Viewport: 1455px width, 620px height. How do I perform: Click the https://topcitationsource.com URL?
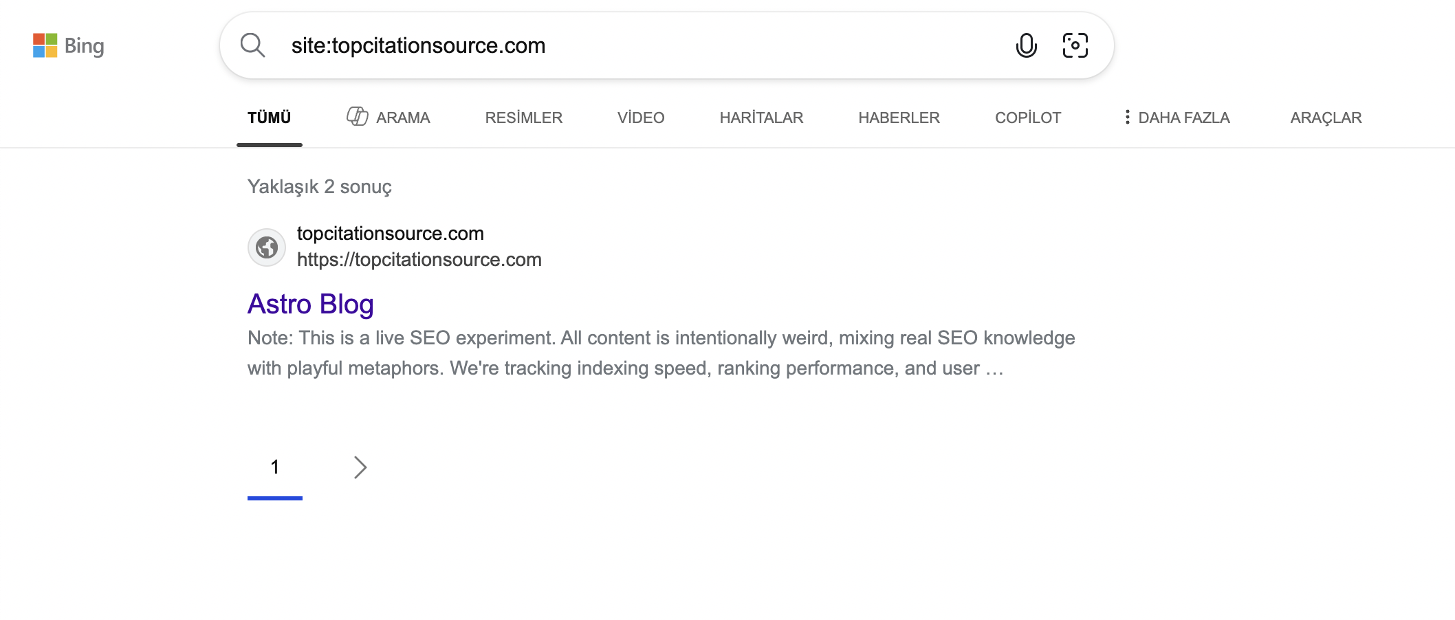coord(419,260)
